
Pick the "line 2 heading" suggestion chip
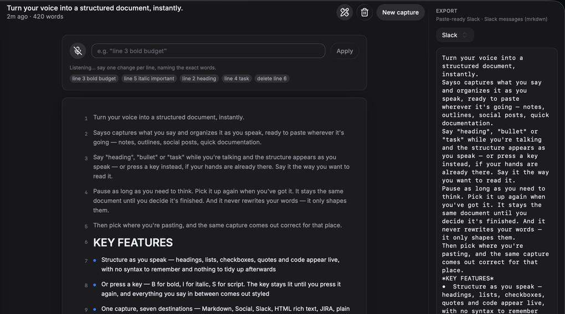[x=199, y=79]
